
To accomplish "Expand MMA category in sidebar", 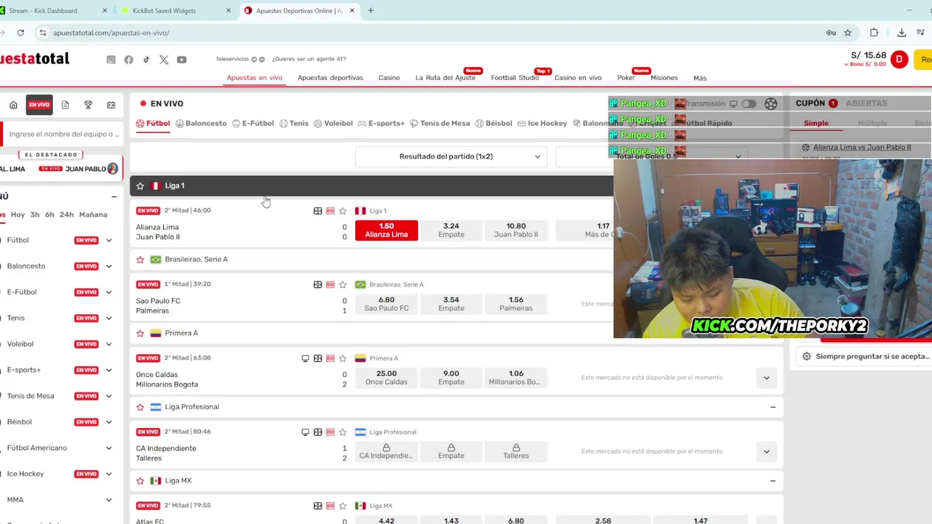I will click(108, 500).
